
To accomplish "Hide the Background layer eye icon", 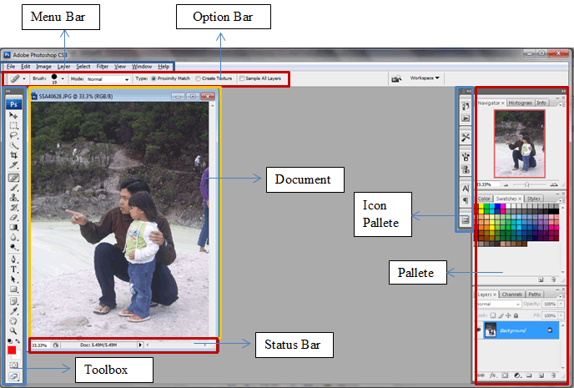I will click(479, 330).
